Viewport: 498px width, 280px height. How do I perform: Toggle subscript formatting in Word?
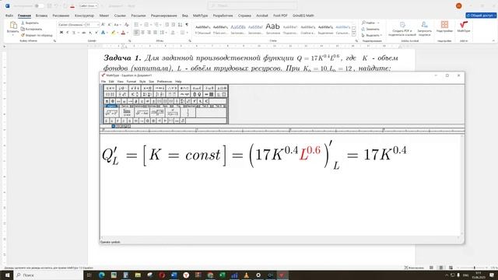pos(90,33)
